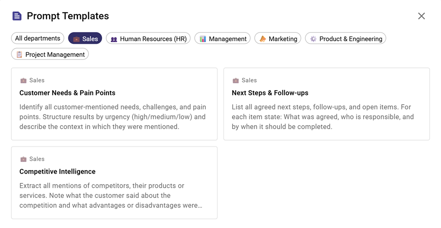Switch to the Project Management filter

pyautogui.click(x=50, y=54)
